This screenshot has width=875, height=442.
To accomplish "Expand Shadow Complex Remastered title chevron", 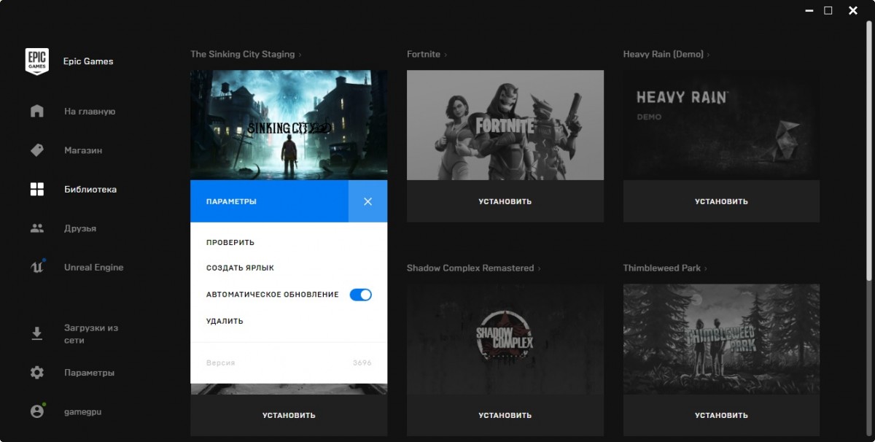I will point(540,268).
